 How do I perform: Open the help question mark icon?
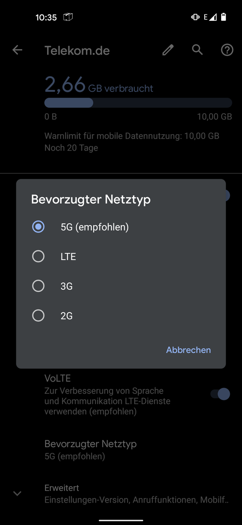[227, 50]
